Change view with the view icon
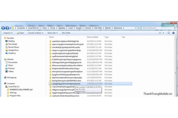 pyautogui.click(x=160, y=33)
